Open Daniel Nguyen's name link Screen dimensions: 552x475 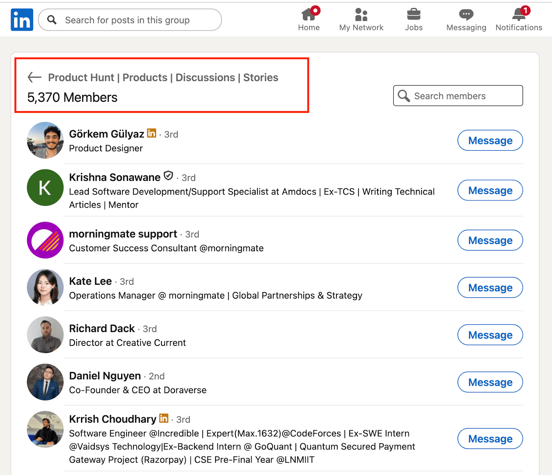click(x=105, y=376)
